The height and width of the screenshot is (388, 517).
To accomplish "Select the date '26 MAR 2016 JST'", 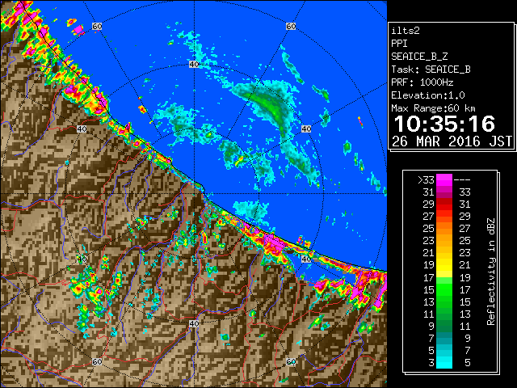I will pos(452,141).
